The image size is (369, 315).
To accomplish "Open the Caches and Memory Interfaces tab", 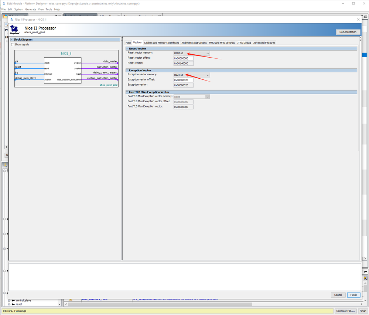I will (161, 43).
